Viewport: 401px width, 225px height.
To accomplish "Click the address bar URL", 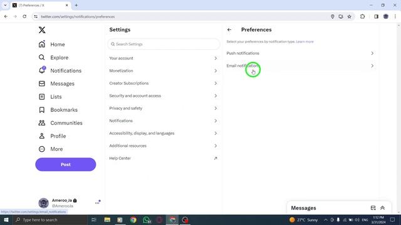I will (78, 17).
